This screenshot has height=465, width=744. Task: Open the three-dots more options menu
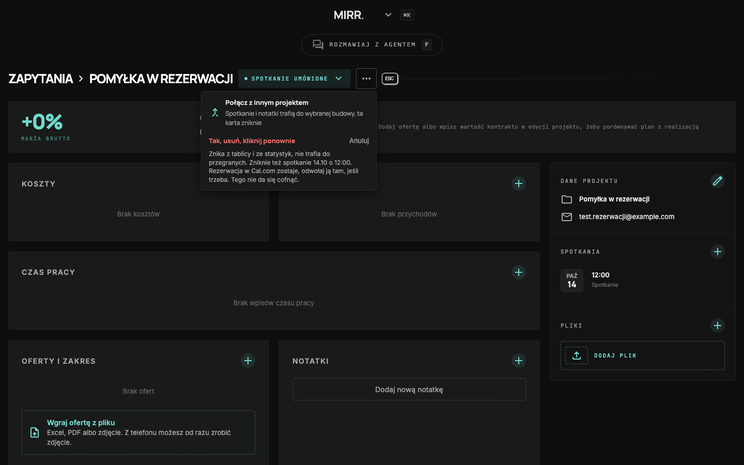pos(366,79)
